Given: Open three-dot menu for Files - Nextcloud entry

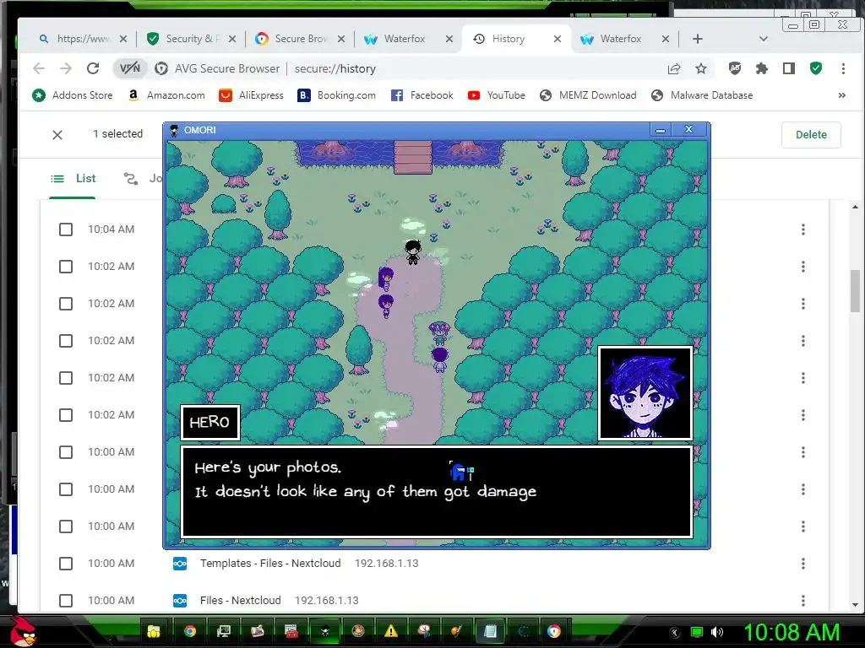Looking at the screenshot, I should coord(803,600).
